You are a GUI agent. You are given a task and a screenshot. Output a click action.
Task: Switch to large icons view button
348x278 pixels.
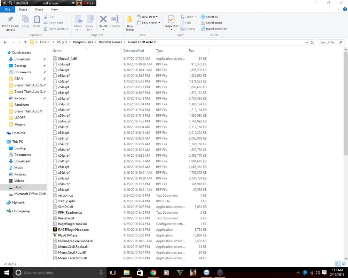pyautogui.click(x=344, y=264)
